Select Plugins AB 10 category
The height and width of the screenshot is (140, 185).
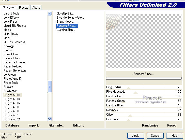point(12,115)
